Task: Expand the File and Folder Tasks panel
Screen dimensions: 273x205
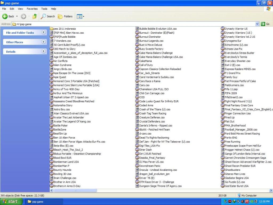Action: tap(43, 32)
